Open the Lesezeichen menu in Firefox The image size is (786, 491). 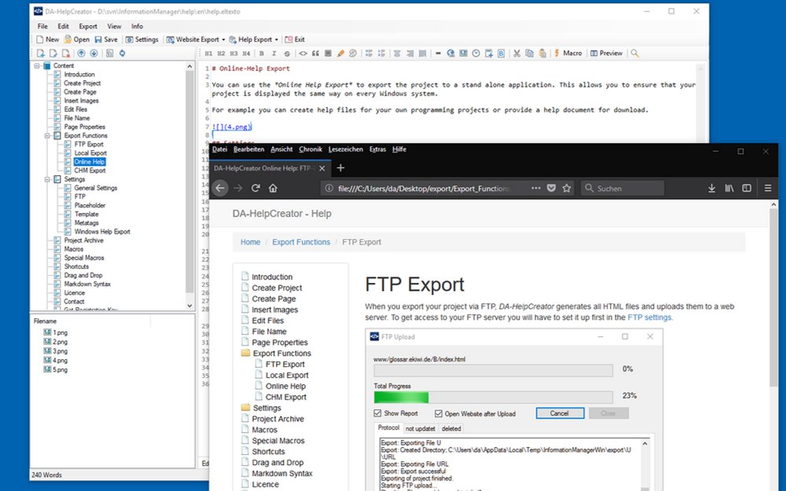click(x=346, y=149)
